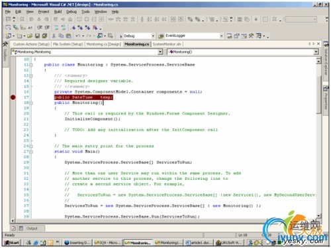Click the Parameter Info icon
Image resolution: width=331 pixels, height=248 pixels.
15,28
